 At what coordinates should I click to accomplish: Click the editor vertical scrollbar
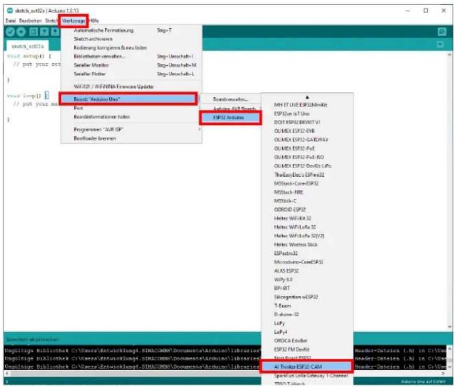[x=449, y=191]
